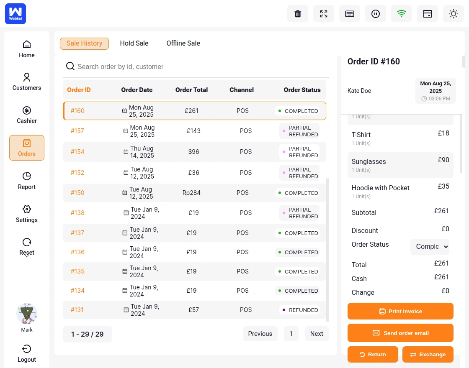Check network status via the green WiFi icon
This screenshot has height=368, width=469.
401,14
